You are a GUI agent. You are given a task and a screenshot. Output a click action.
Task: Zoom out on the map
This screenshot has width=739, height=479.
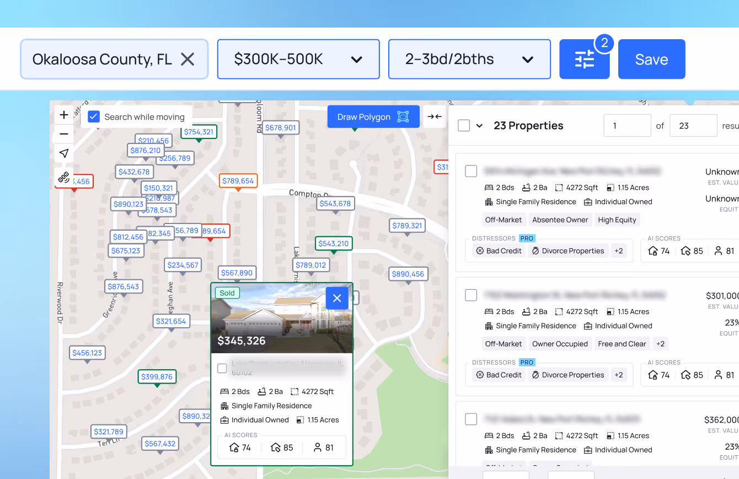[64, 134]
